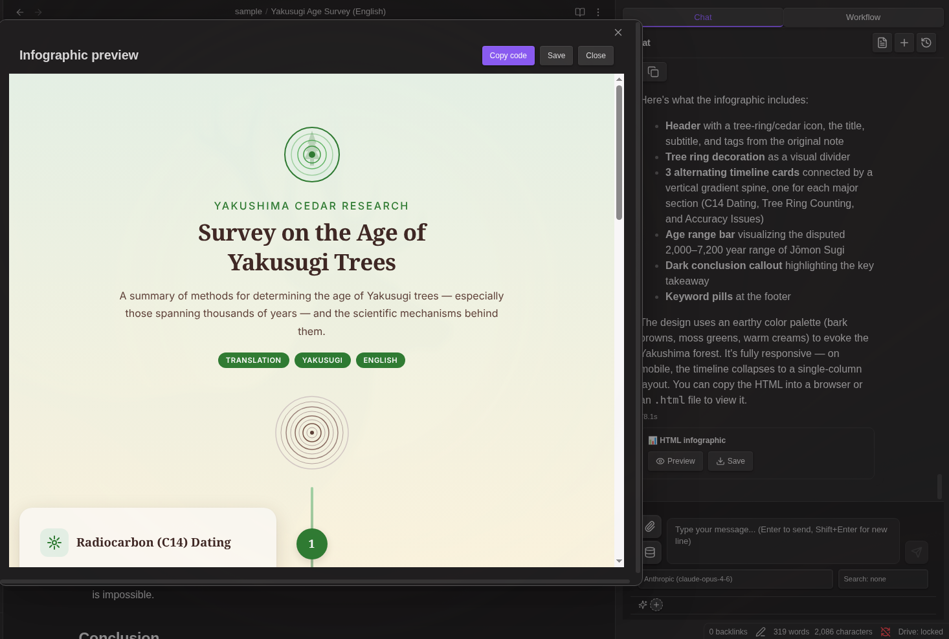
Task: Click the sample breadcrumb link
Action: (249, 12)
